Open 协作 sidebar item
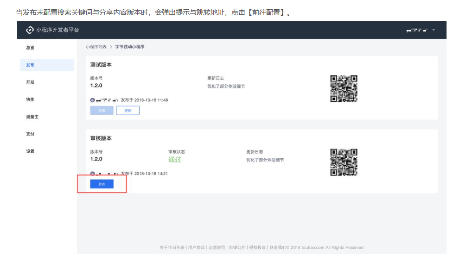The image size is (466, 254). point(30,99)
